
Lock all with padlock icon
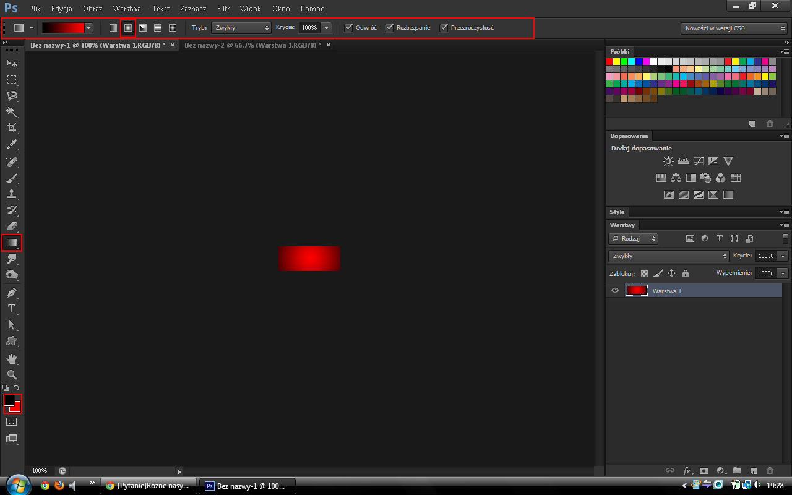(x=685, y=273)
